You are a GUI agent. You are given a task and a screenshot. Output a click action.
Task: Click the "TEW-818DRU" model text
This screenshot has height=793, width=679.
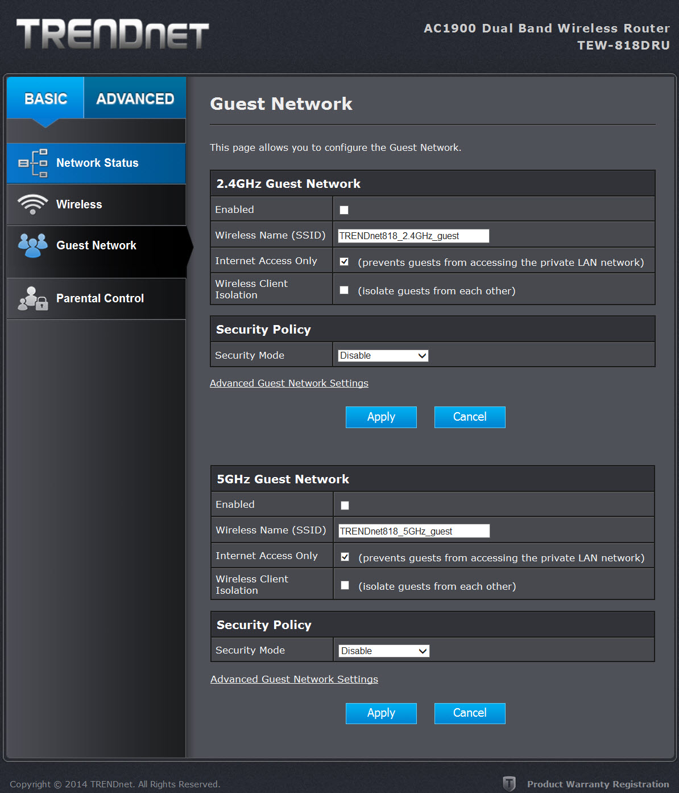coord(623,46)
